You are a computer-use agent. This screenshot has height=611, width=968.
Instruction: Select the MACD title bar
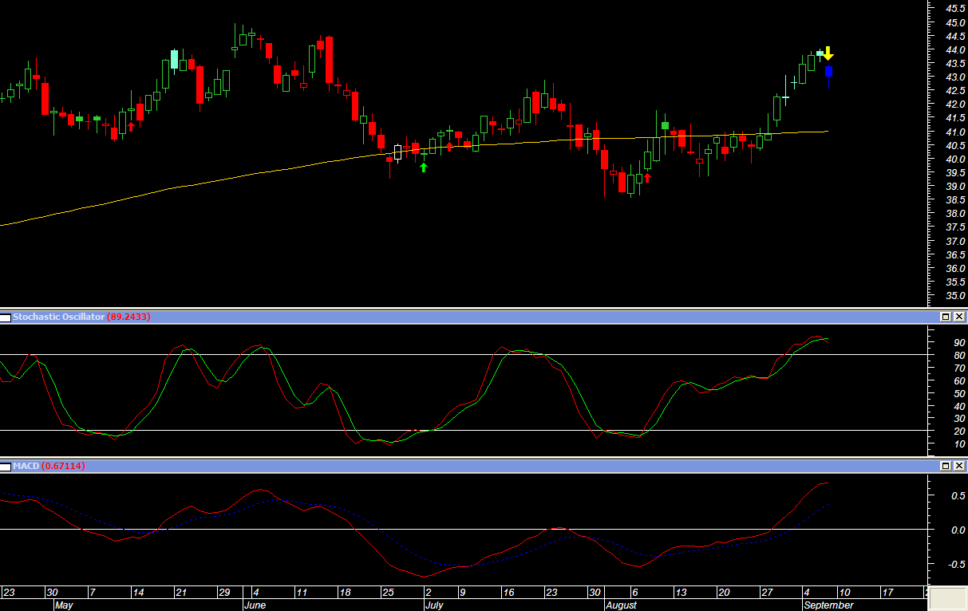pos(484,465)
